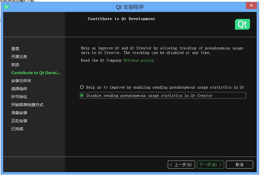Open the Qt Company Privacy policy link

coord(139,60)
